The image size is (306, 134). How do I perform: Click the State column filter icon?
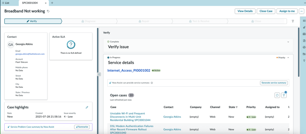237,107
